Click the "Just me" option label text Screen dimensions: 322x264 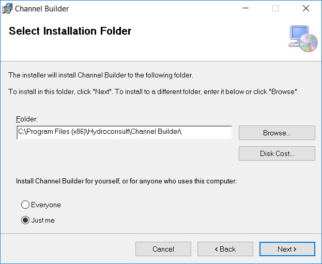[x=43, y=221]
